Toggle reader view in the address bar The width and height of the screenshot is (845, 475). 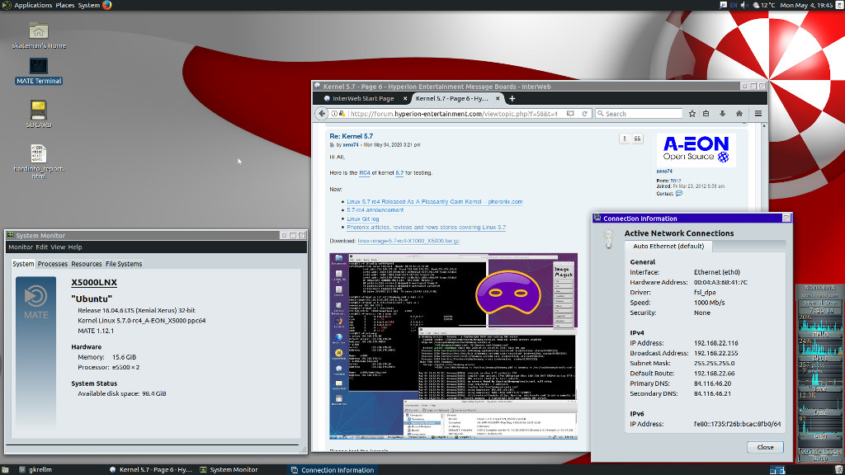(x=570, y=114)
